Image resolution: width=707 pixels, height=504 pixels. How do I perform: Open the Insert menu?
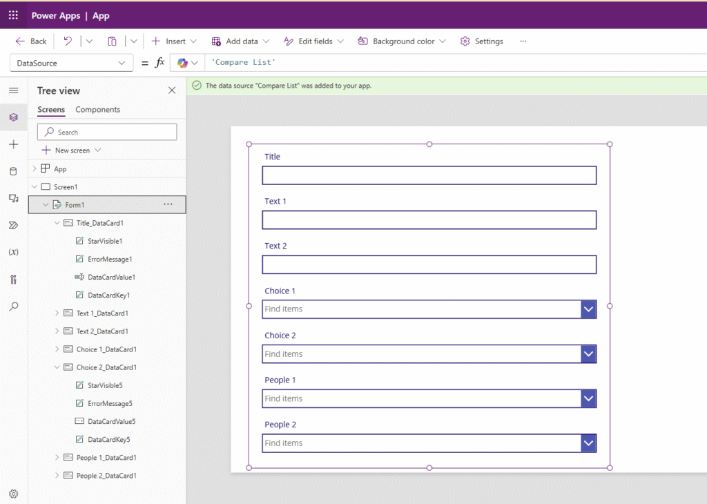coord(174,41)
